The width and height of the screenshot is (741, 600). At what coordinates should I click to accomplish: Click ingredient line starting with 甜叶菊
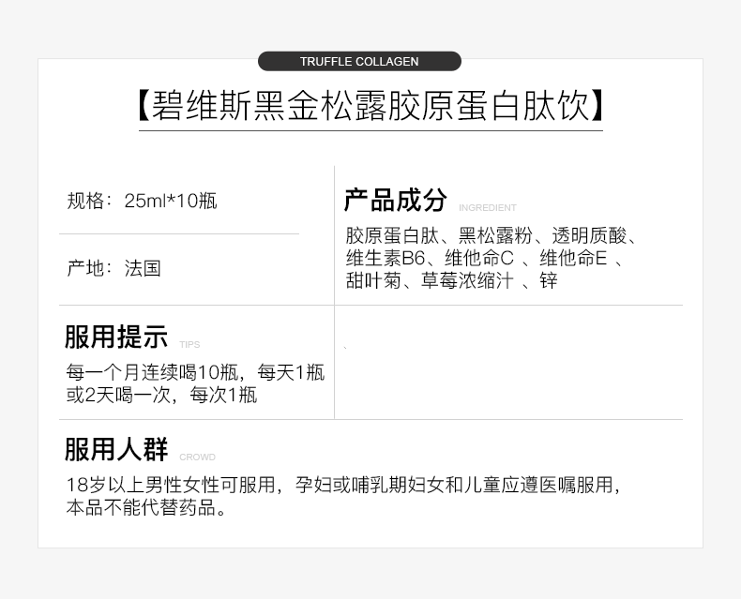pyautogui.click(x=451, y=280)
